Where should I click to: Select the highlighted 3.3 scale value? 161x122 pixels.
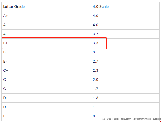tap(96, 43)
